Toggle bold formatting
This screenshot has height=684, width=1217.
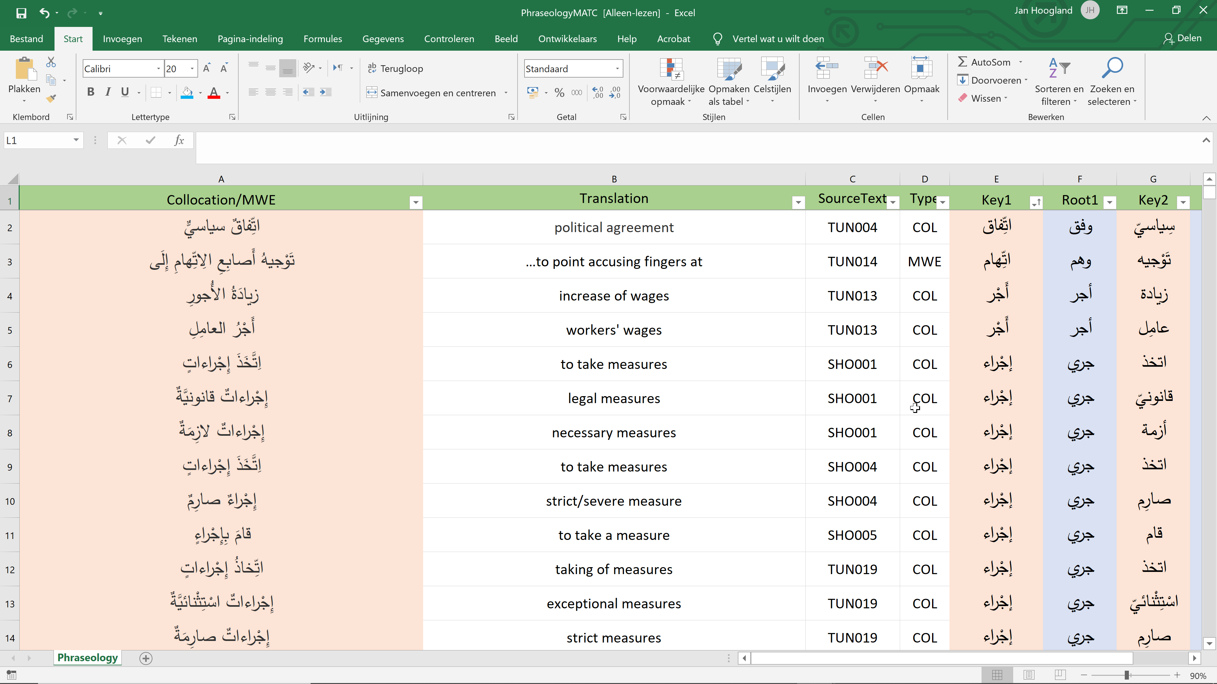[91, 92]
